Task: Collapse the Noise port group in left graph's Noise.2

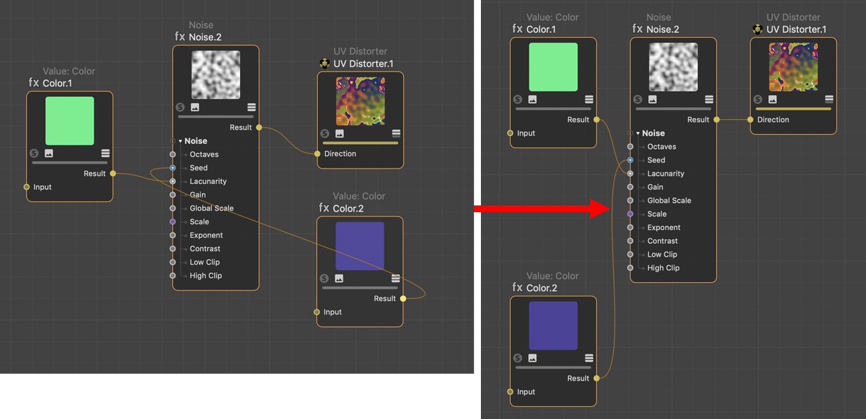Action: click(180, 141)
